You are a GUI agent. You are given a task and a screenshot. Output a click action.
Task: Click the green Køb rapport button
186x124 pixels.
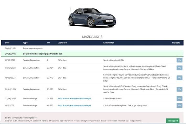173,121
